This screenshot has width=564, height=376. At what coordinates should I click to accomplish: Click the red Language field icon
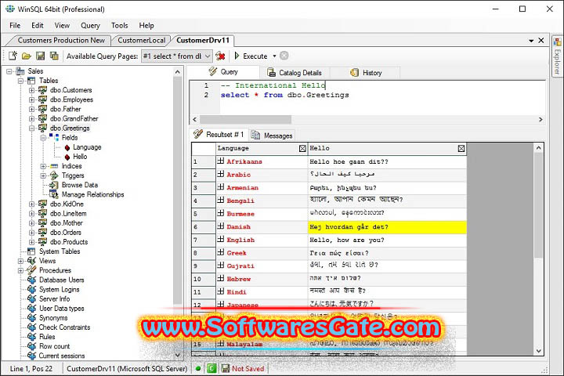tap(67, 147)
